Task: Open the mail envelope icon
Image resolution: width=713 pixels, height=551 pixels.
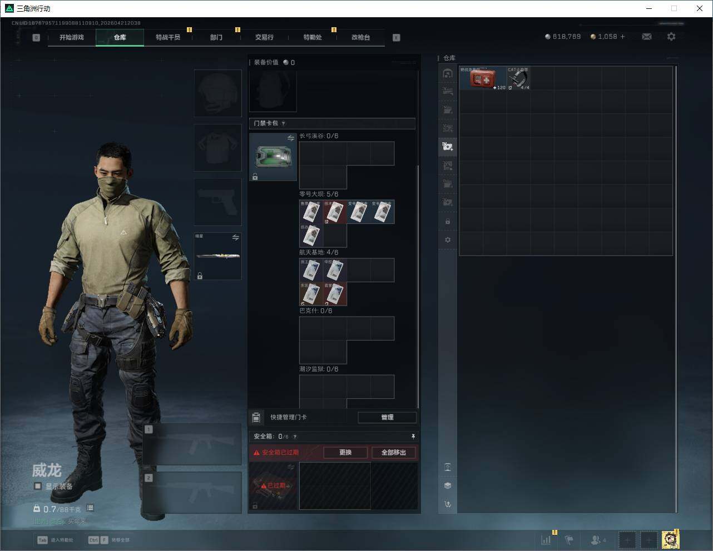Action: pos(647,37)
